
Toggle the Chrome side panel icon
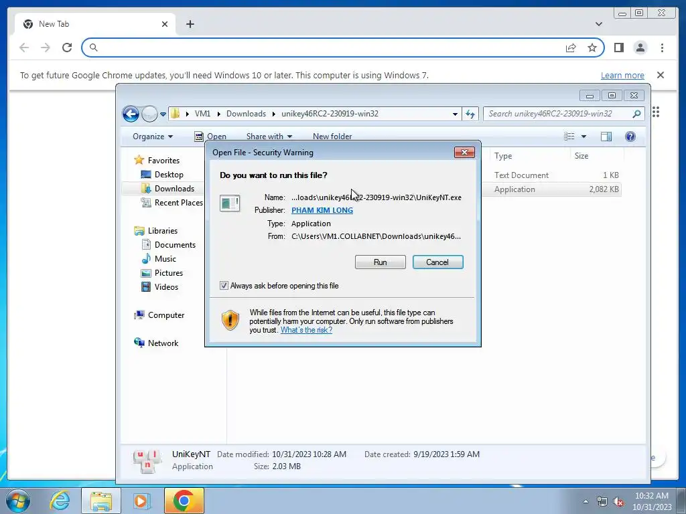pos(618,48)
